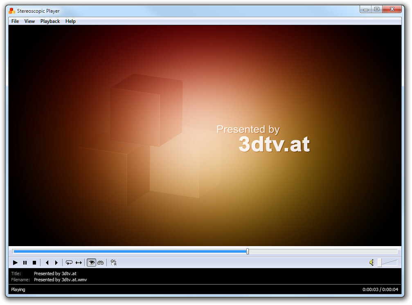Mute audio using the speaker icon

(x=371, y=262)
